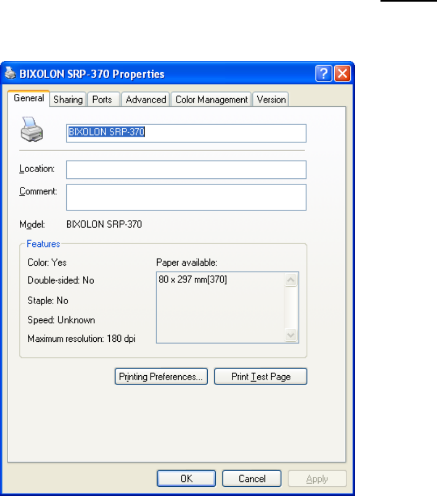The height and width of the screenshot is (496, 437).
Task: Dismiss the dialog with Cancel
Action: (x=252, y=479)
